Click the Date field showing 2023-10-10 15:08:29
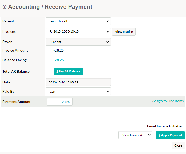 pyautogui.click(x=78, y=82)
